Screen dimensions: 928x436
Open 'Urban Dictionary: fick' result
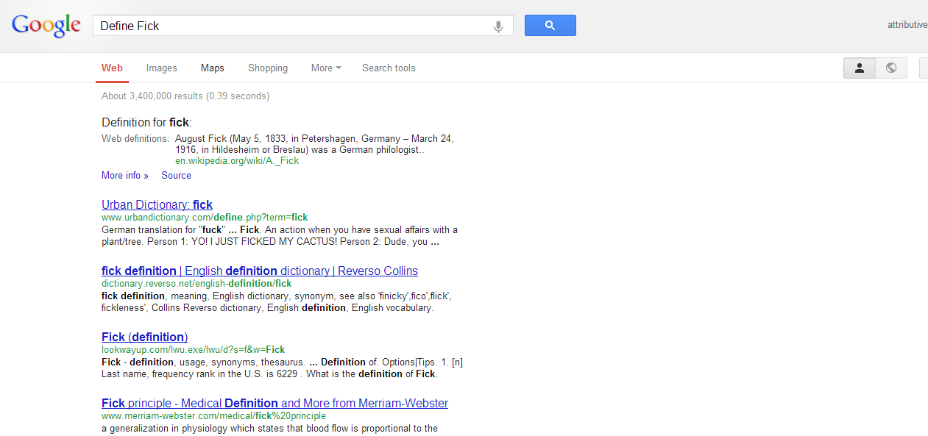pos(157,204)
